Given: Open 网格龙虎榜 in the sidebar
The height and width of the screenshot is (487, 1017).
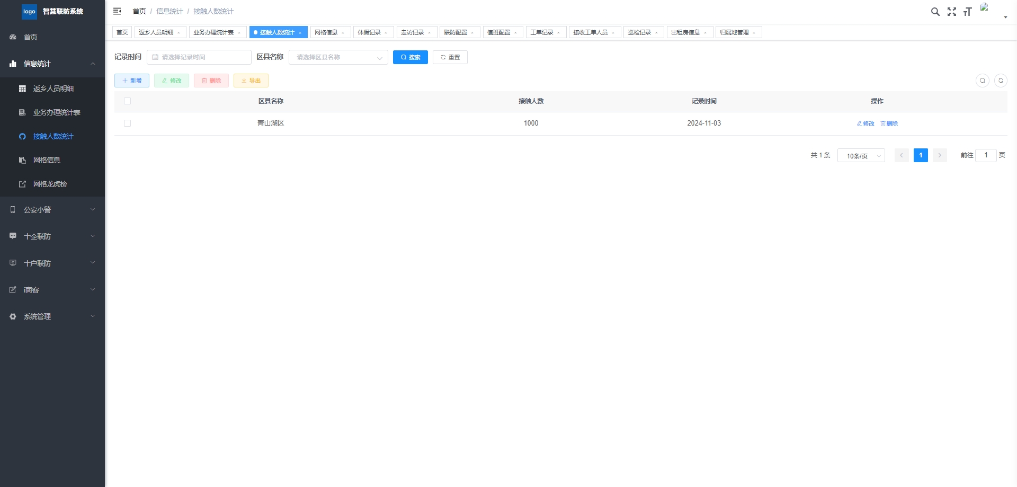Looking at the screenshot, I should tap(52, 184).
